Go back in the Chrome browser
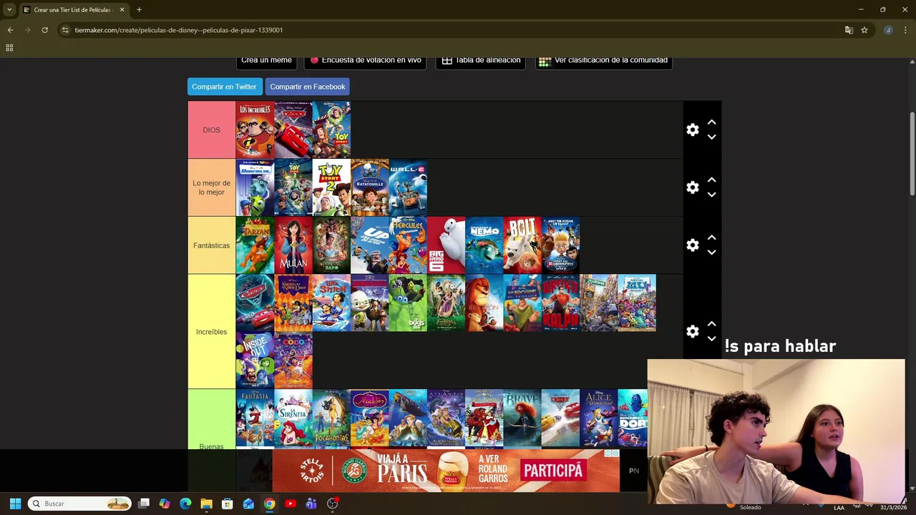This screenshot has height=515, width=916. coord(10,30)
